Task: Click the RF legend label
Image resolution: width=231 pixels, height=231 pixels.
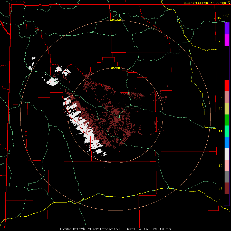Action: point(220,29)
